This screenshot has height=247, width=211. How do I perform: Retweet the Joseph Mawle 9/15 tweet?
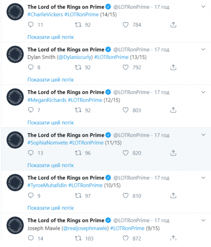(x=78, y=238)
